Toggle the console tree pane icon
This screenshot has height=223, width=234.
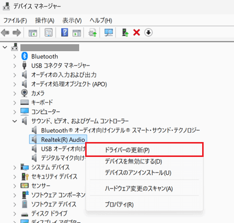[x=33, y=33]
